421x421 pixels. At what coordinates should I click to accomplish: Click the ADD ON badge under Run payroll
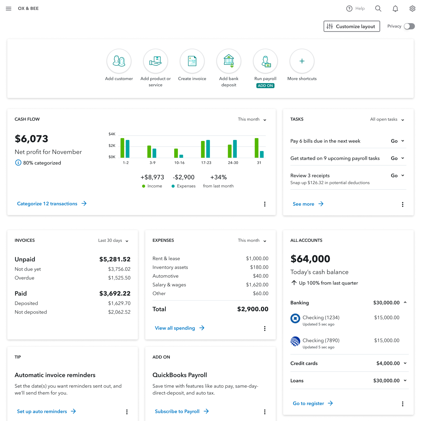[265, 86]
